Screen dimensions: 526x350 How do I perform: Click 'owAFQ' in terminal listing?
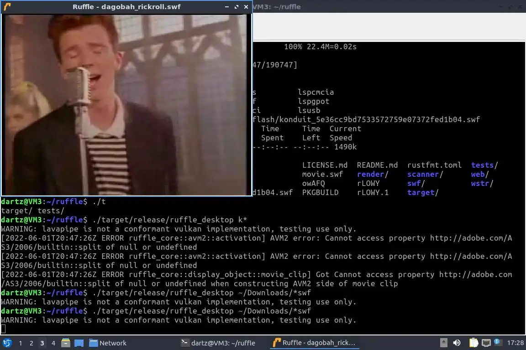coord(313,184)
